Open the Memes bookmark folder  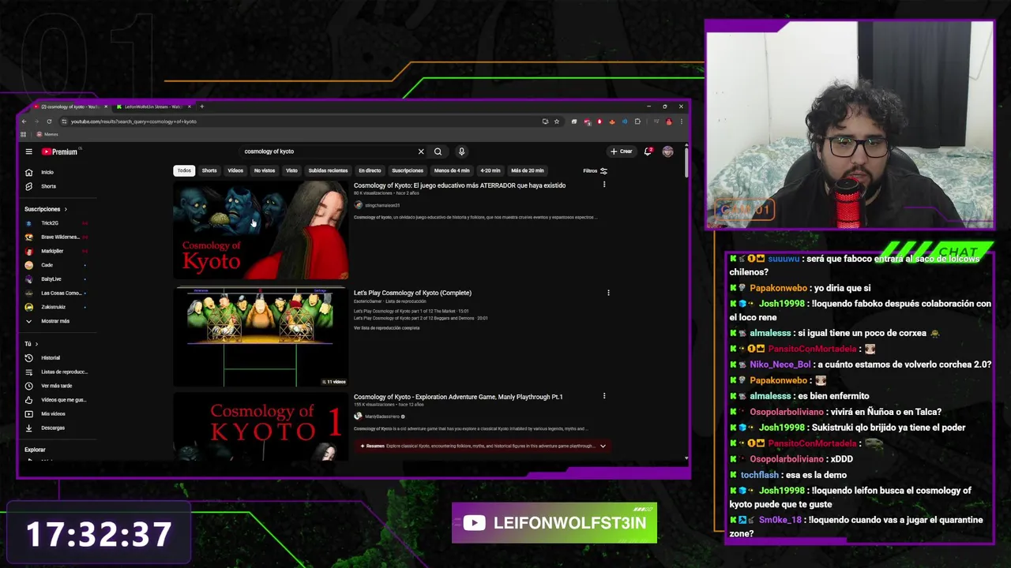(47, 134)
